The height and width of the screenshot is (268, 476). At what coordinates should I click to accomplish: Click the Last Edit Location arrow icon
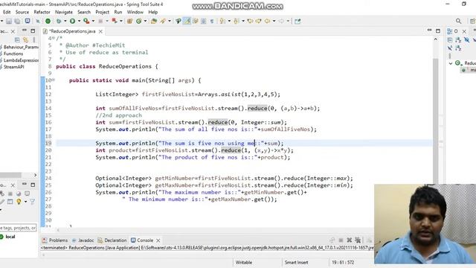coord(250,21)
